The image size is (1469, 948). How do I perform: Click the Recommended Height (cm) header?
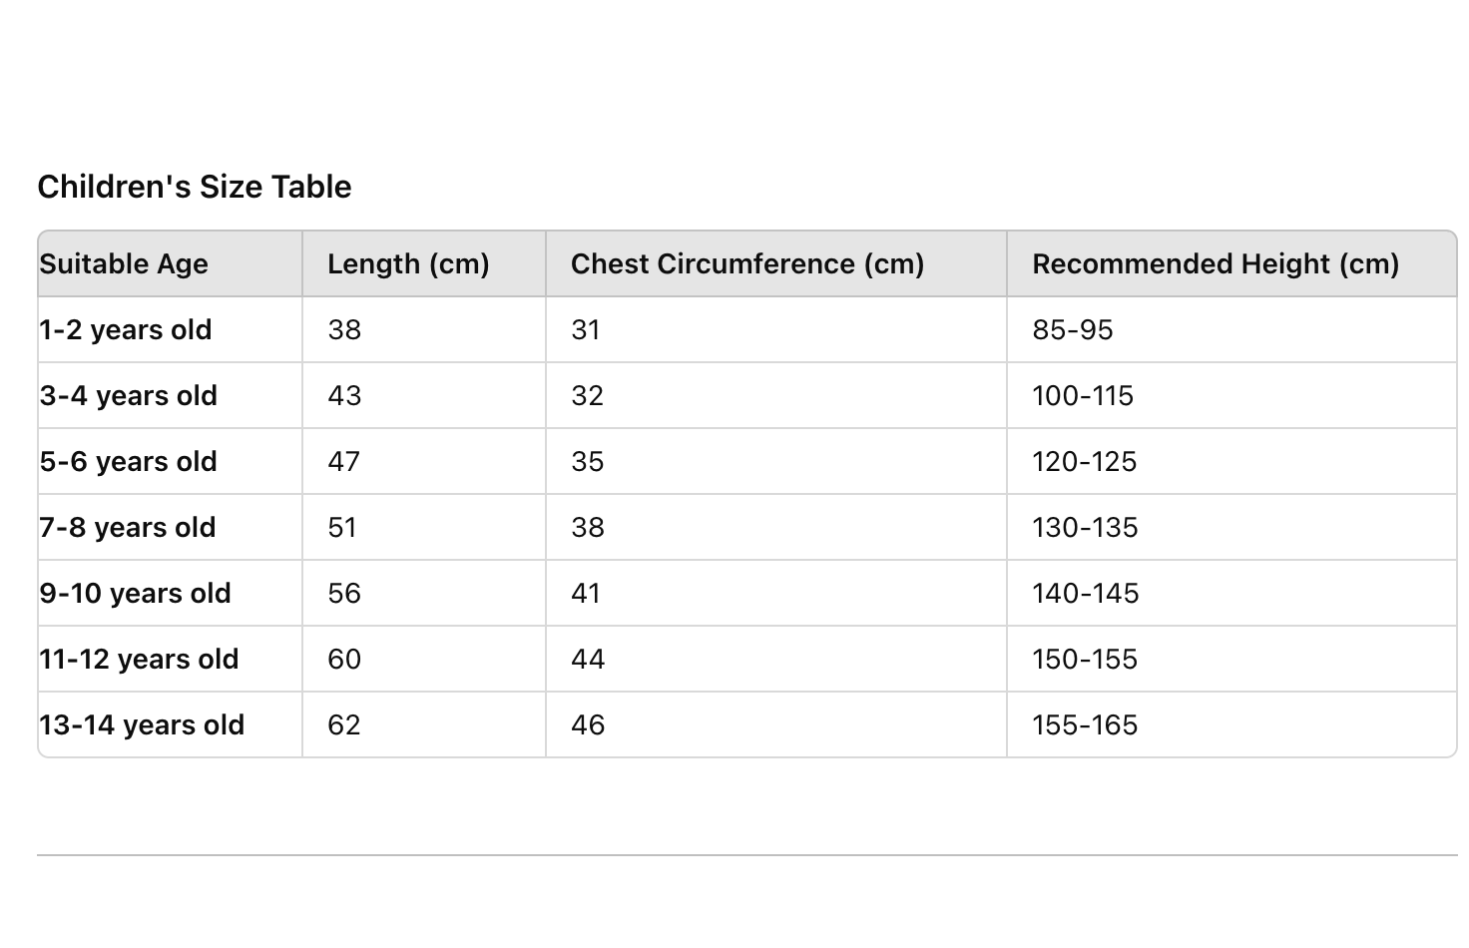[x=1231, y=263]
